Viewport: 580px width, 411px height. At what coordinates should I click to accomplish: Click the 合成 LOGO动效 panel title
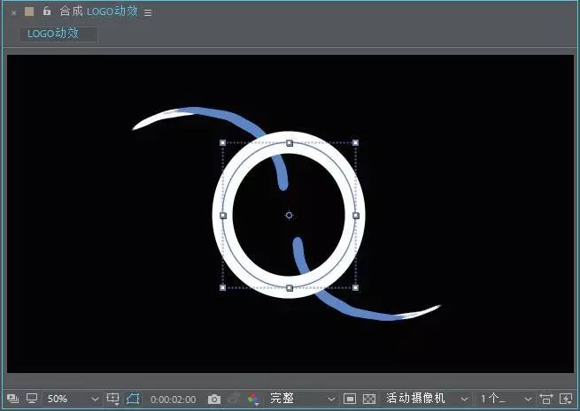coord(98,11)
